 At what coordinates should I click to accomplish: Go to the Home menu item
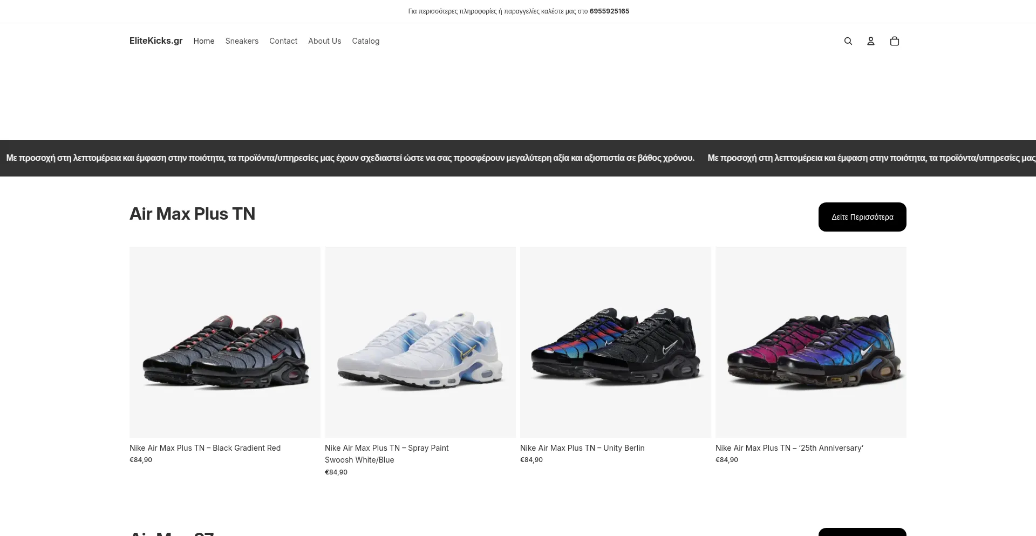coord(204,41)
